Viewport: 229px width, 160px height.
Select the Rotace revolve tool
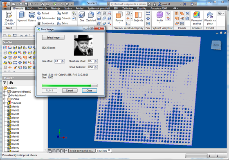(x=32, y=17)
